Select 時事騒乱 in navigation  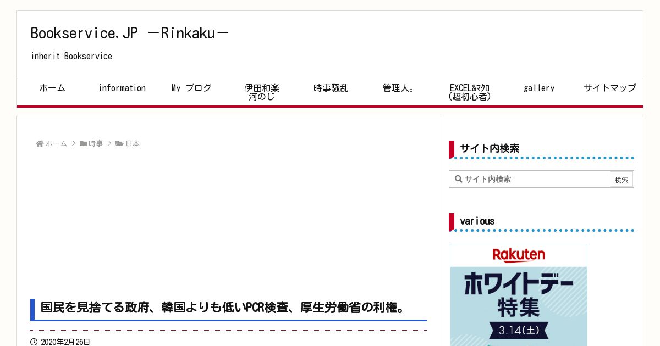pyautogui.click(x=331, y=88)
